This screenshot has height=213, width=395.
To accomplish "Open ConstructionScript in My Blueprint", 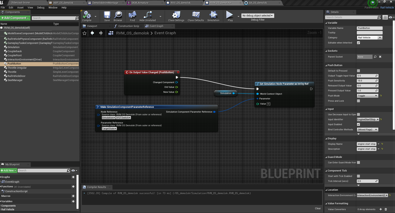I will [16, 191].
